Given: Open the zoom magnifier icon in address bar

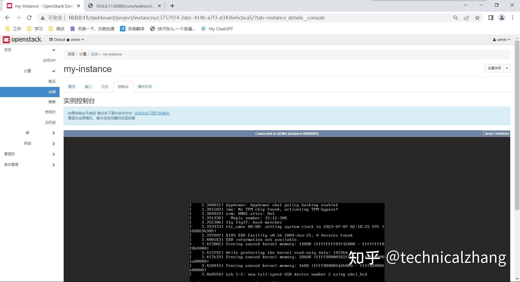Looking at the screenshot, I should point(456,18).
